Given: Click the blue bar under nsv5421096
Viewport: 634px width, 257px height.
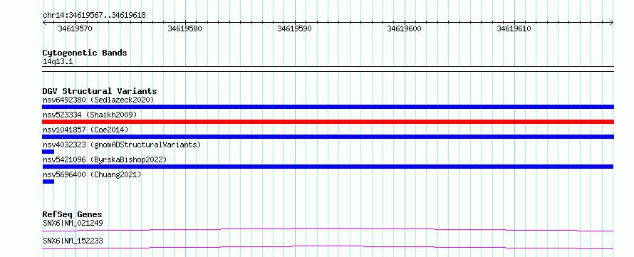Looking at the screenshot, I should (x=328, y=167).
